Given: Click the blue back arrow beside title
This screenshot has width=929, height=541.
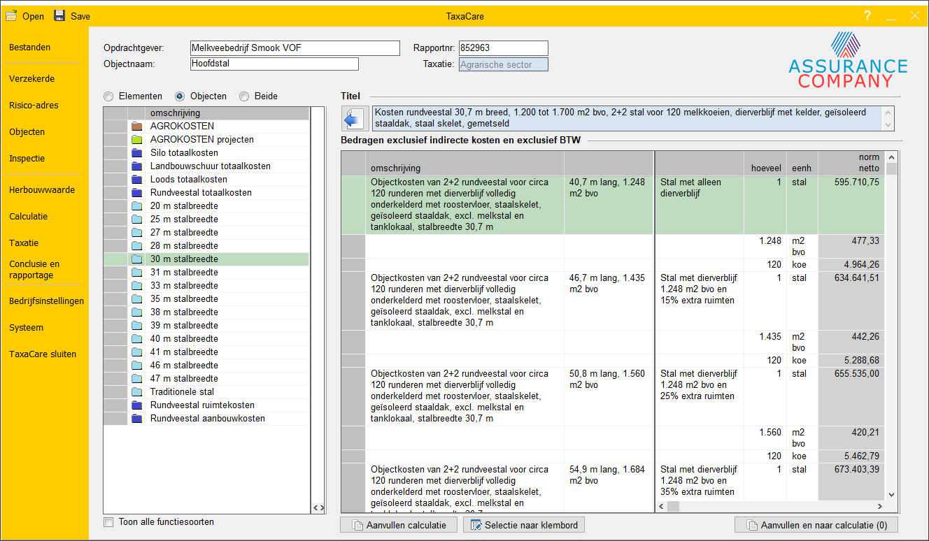Looking at the screenshot, I should coord(353,119).
